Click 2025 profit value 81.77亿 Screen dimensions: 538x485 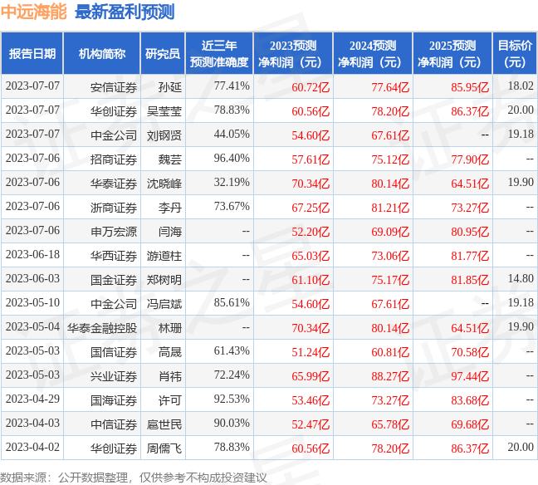point(470,256)
